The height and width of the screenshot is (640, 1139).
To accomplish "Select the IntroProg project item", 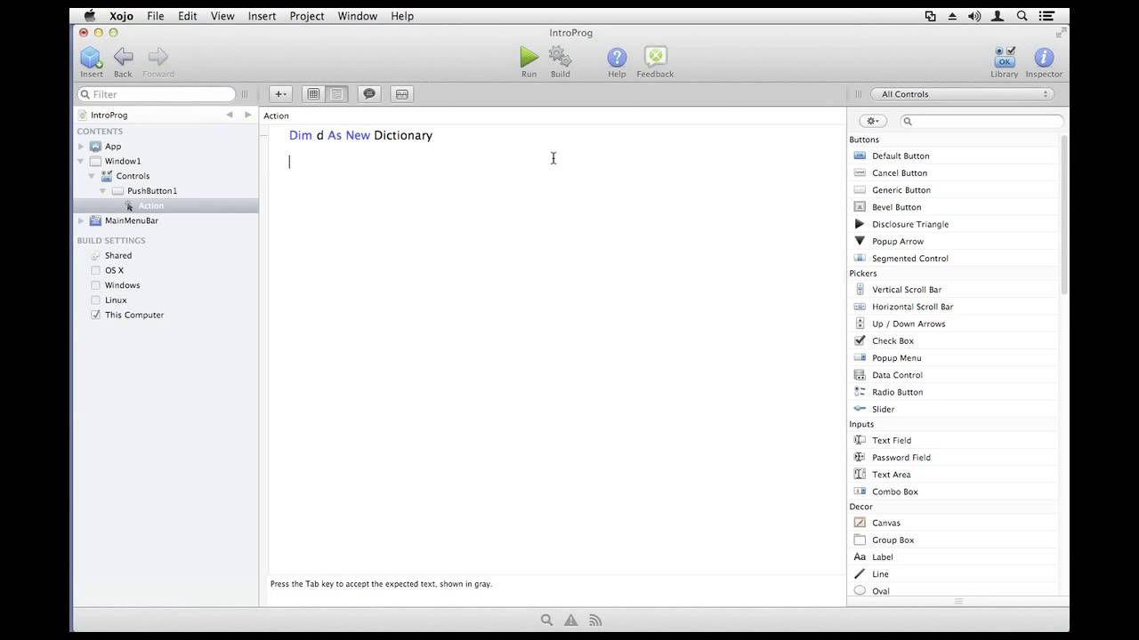I will coord(109,116).
